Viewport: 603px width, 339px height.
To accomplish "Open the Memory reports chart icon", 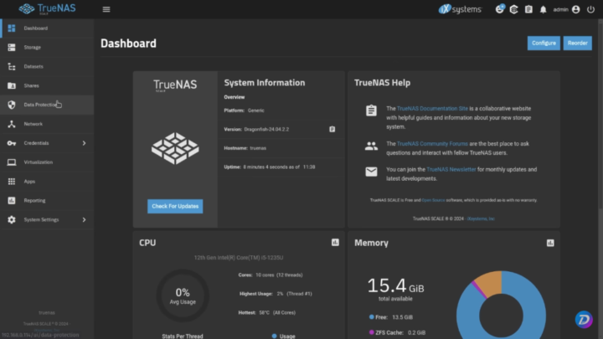I will (550, 243).
